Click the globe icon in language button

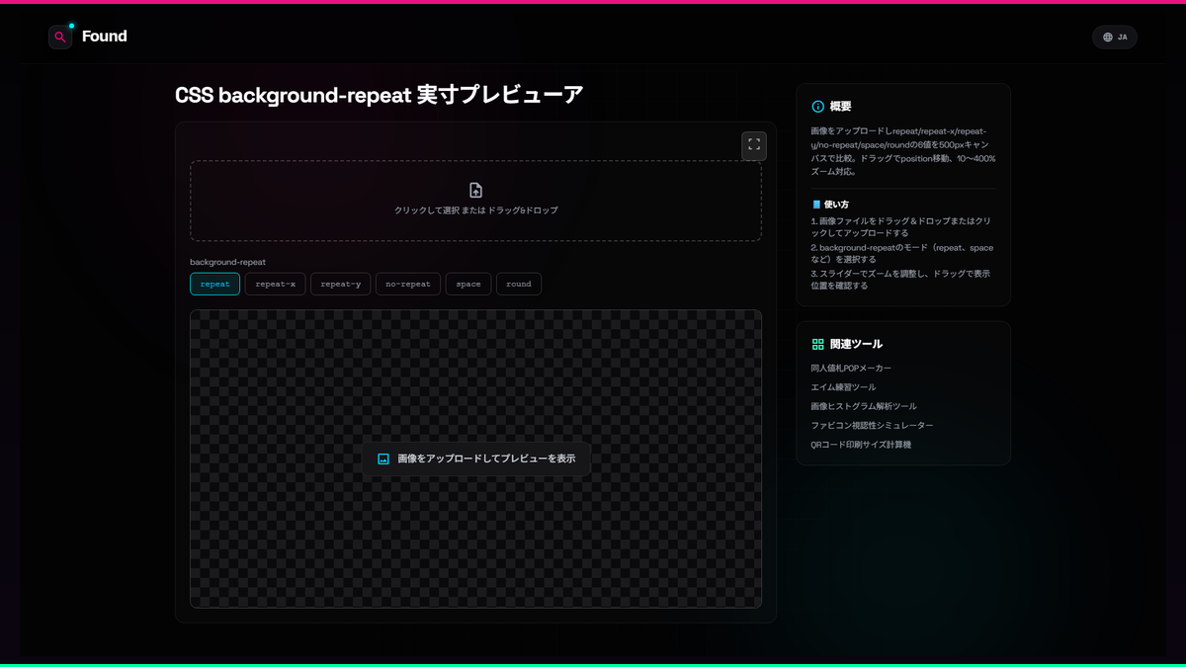1108,38
